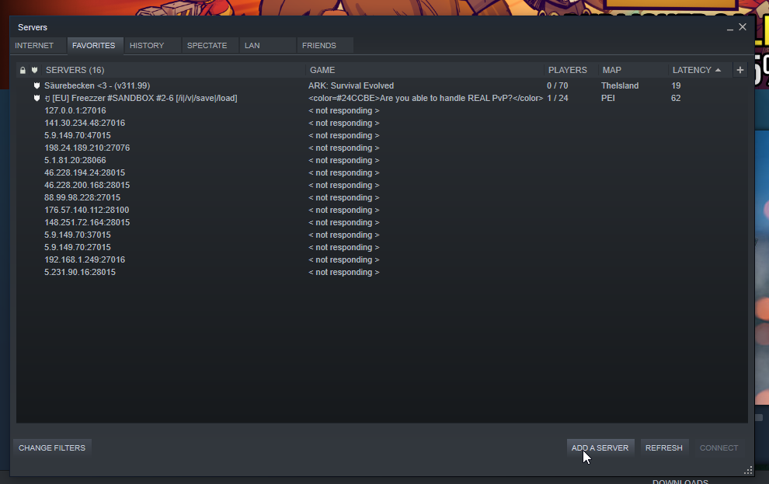This screenshot has width=769, height=484.
Task: Sort the list by Map column
Action: [611, 70]
